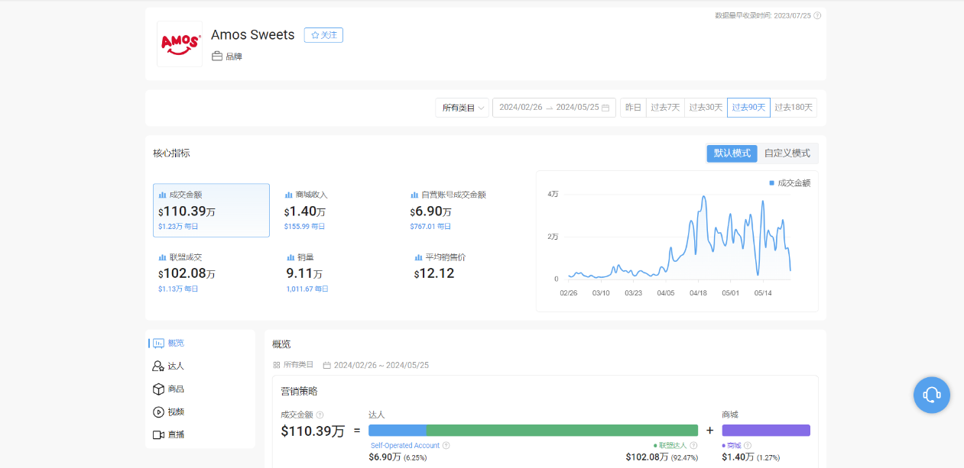Open the floating customer service icon
Viewport: 964px width, 468px height.
[931, 395]
